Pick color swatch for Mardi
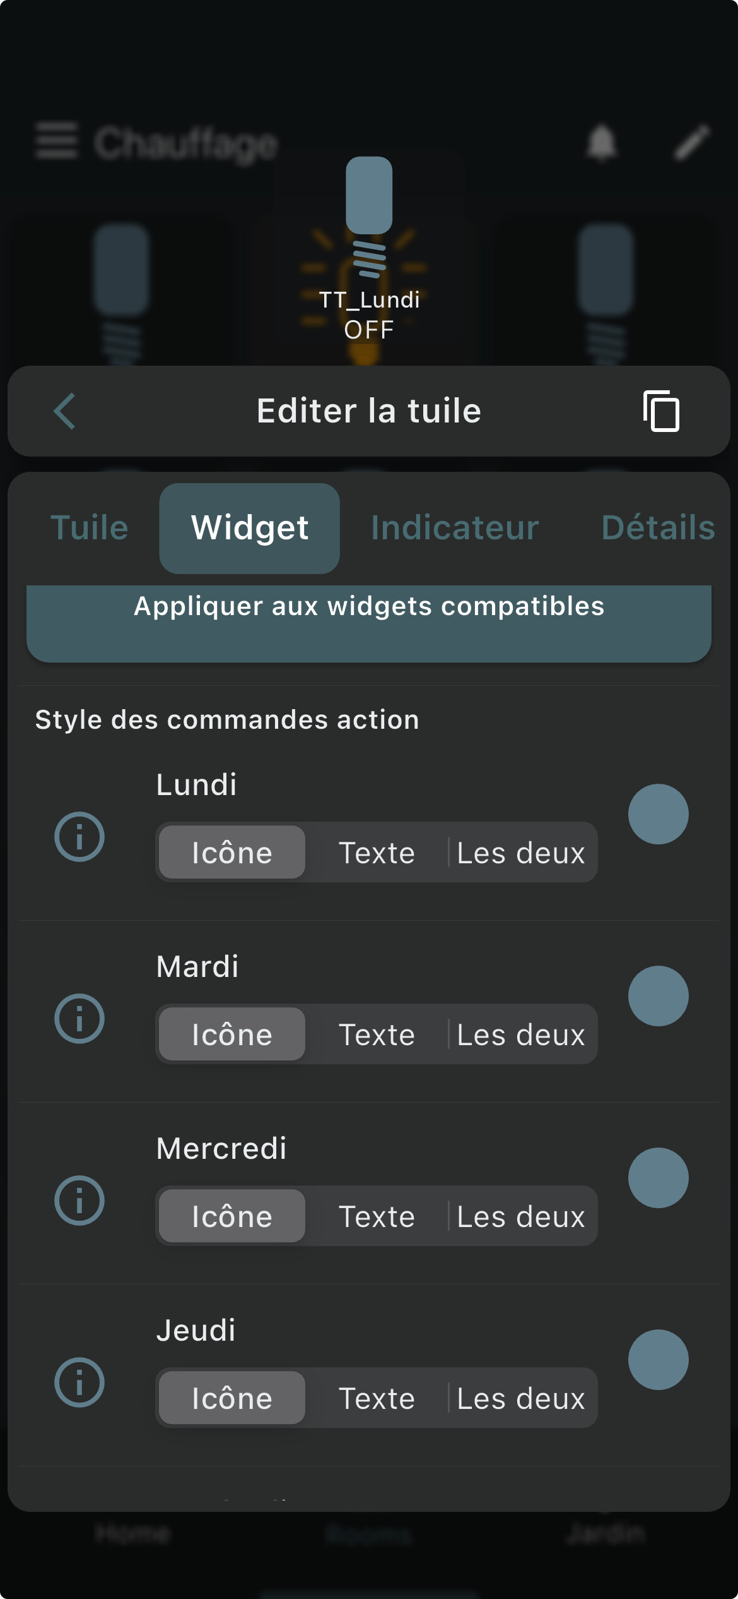Image resolution: width=738 pixels, height=1599 pixels. 658,996
